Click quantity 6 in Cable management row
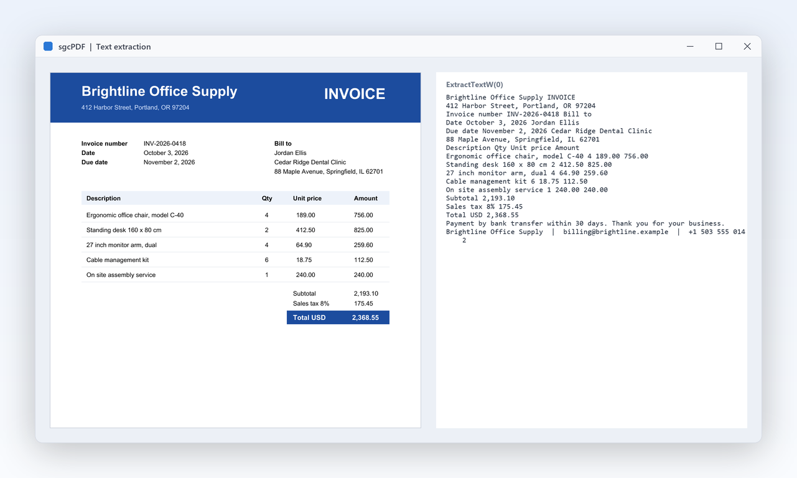Screen dimensions: 797x478 point(267,260)
